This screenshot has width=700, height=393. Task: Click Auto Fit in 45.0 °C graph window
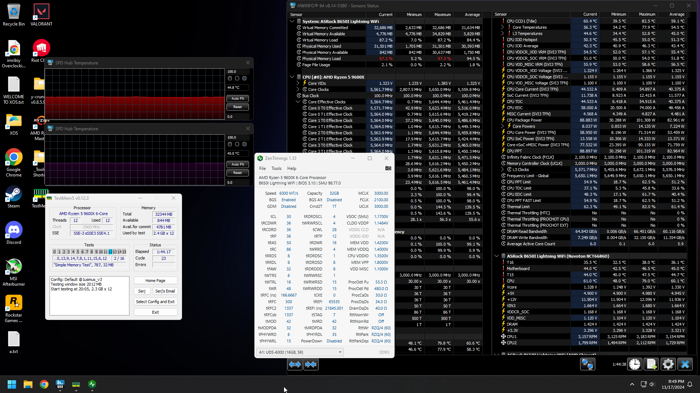pyautogui.click(x=238, y=164)
